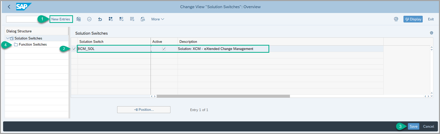Viewport: 440px width, 134px height.
Task: Click the New Entries button
Action: pos(61,19)
